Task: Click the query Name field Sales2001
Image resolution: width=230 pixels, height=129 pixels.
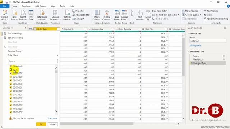Action: click(208, 41)
